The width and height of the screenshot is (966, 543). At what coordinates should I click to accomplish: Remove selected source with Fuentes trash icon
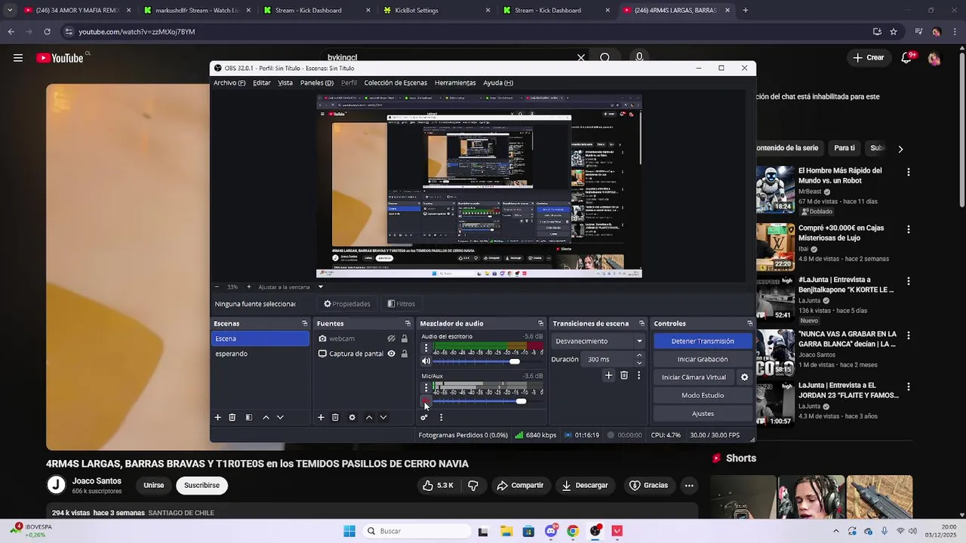click(335, 417)
